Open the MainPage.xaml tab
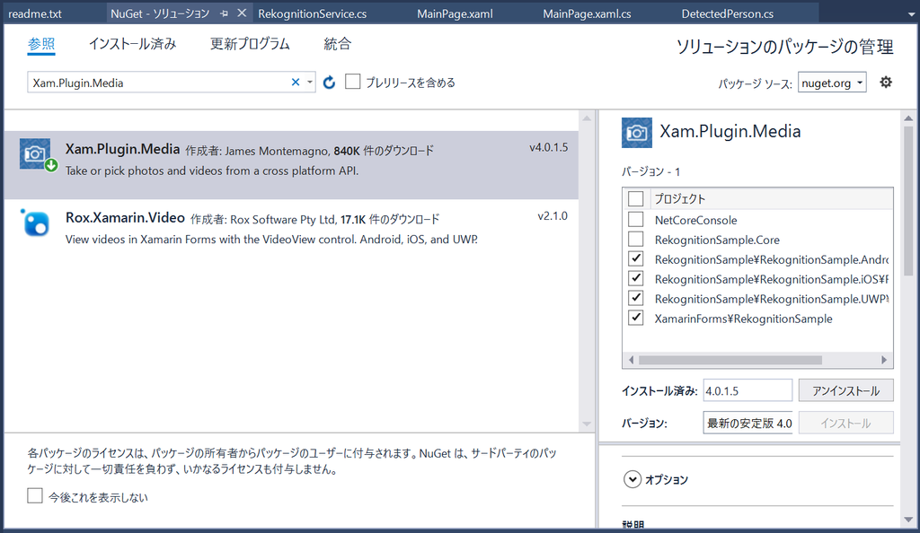The image size is (920, 533). click(455, 13)
